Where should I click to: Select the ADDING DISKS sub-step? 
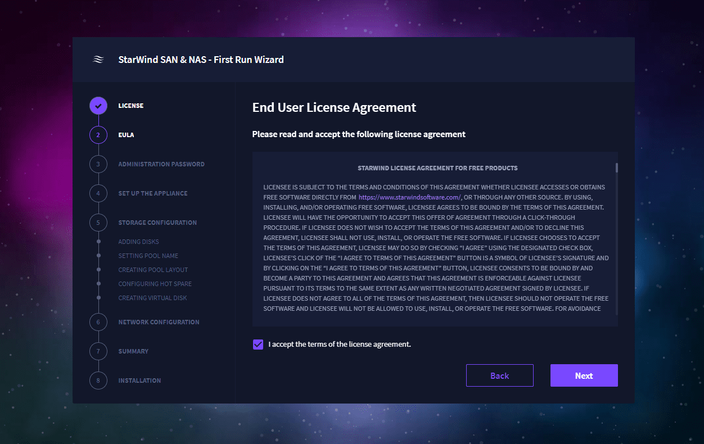[x=138, y=242]
